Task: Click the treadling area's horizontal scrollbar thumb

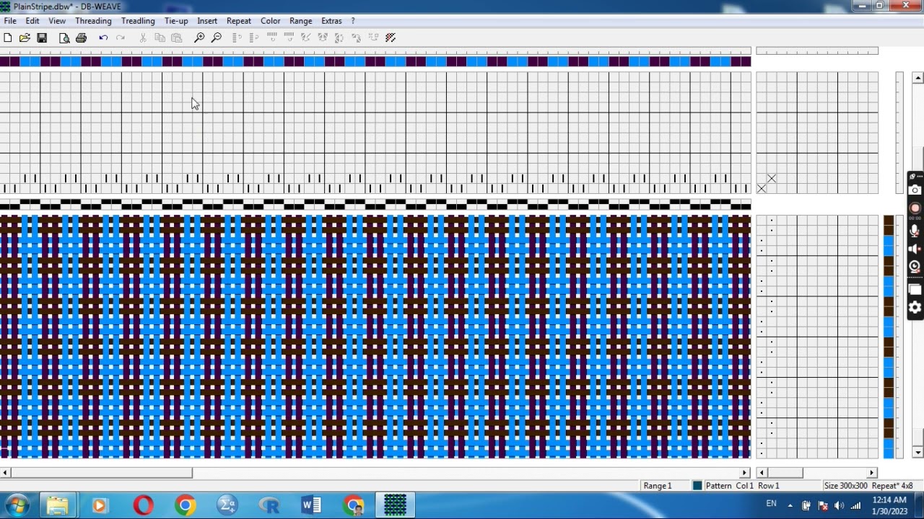Action: pos(785,473)
